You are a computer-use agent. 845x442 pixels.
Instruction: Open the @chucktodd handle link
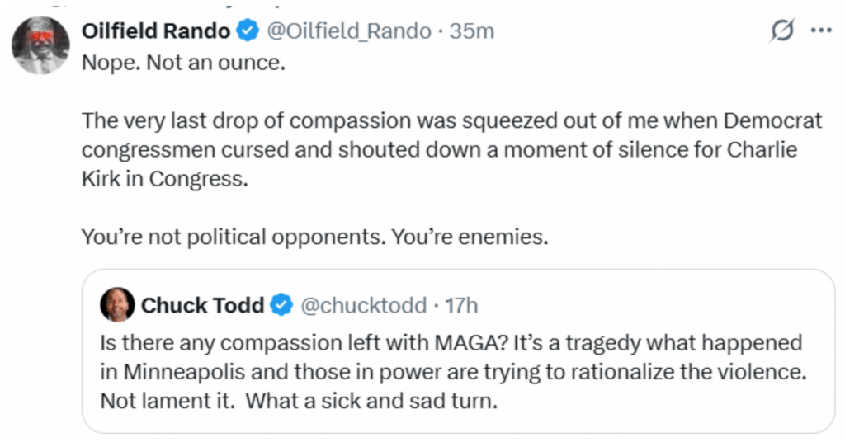[362, 305]
